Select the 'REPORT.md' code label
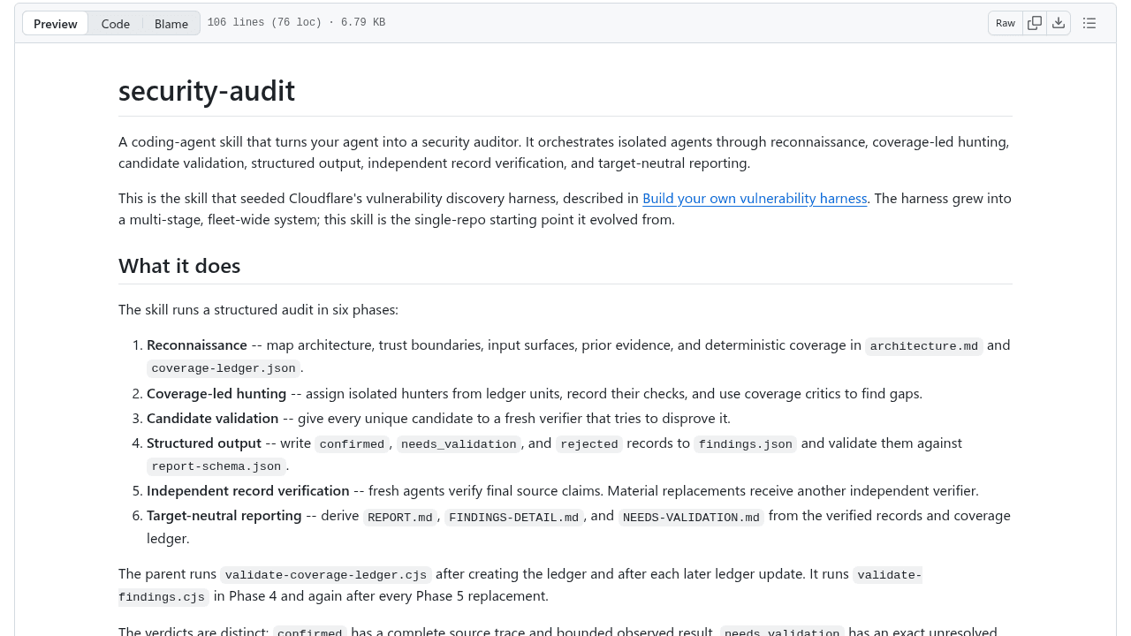 (x=400, y=517)
